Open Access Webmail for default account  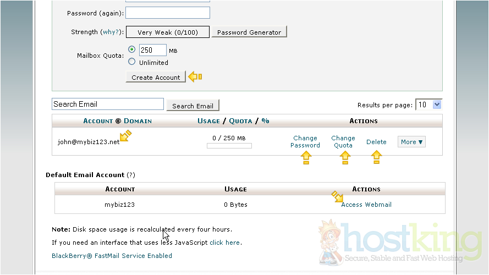click(366, 205)
